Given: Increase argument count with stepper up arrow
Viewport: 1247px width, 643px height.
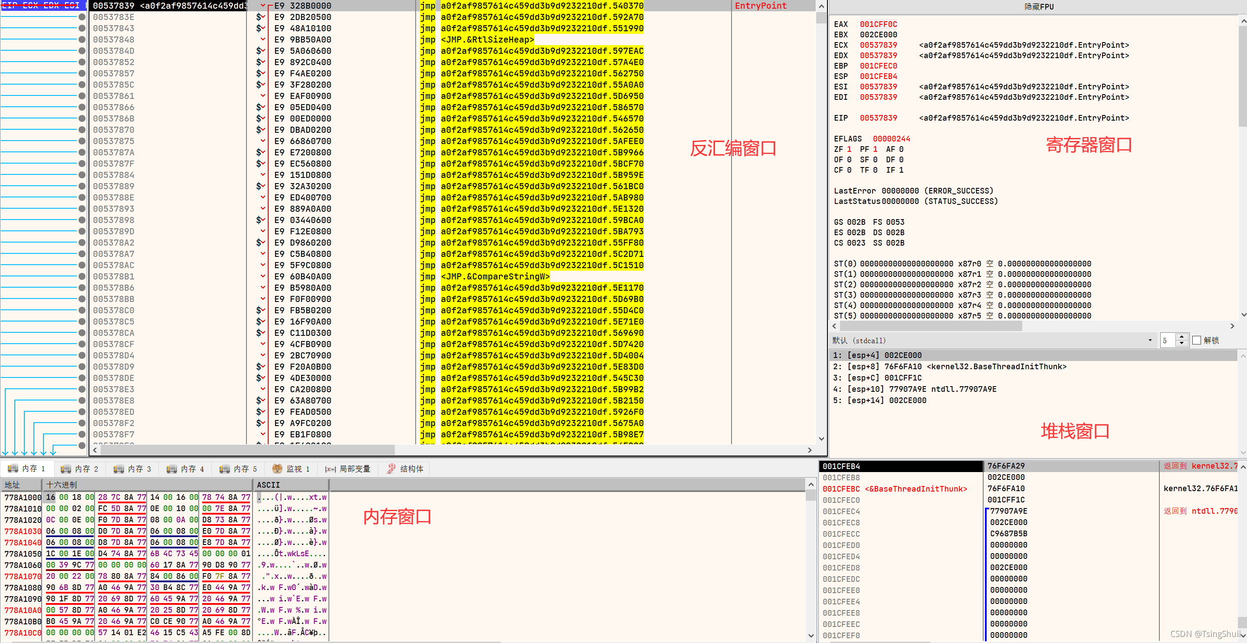Looking at the screenshot, I should point(1181,337).
